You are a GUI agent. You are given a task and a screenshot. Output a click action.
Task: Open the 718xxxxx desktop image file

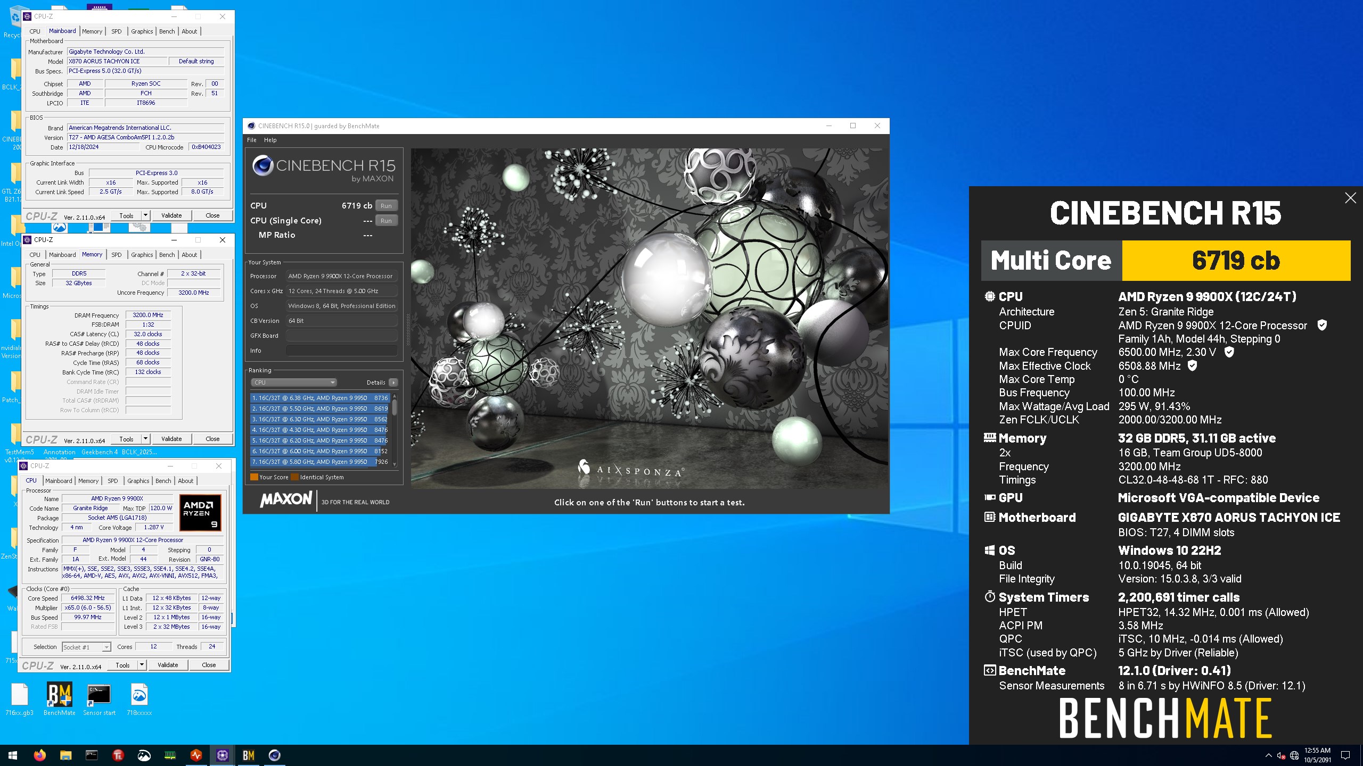pyautogui.click(x=139, y=700)
